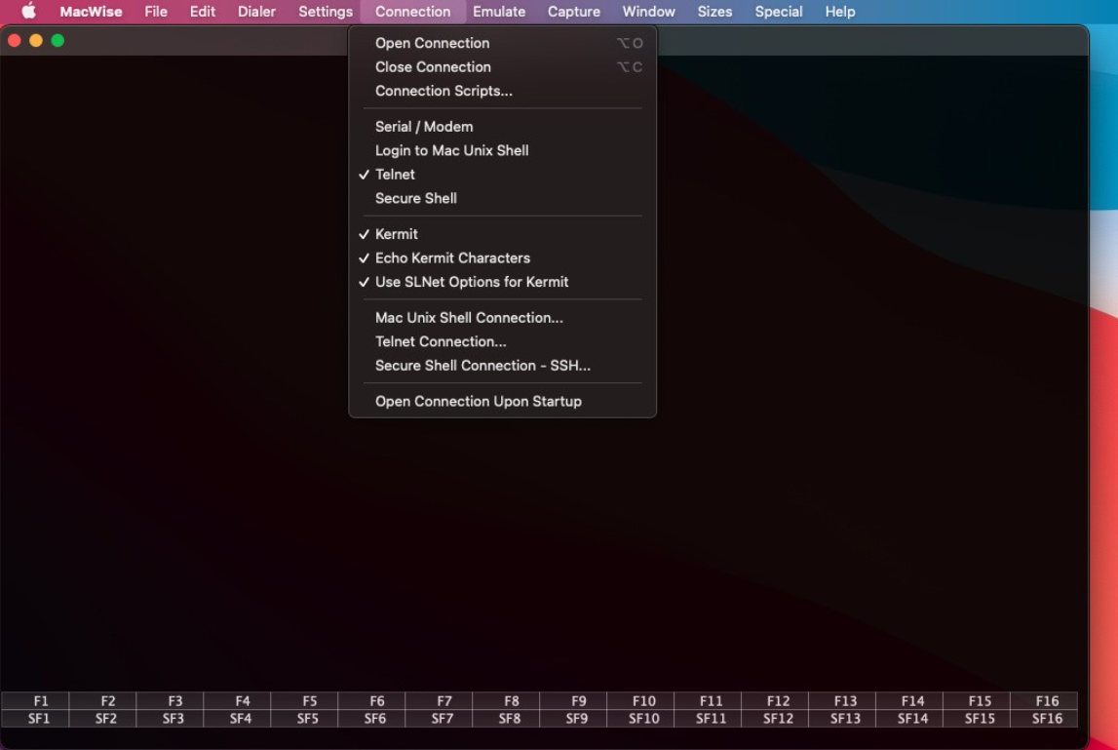The height and width of the screenshot is (750, 1118).
Task: Open the Special menu
Action: [779, 11]
